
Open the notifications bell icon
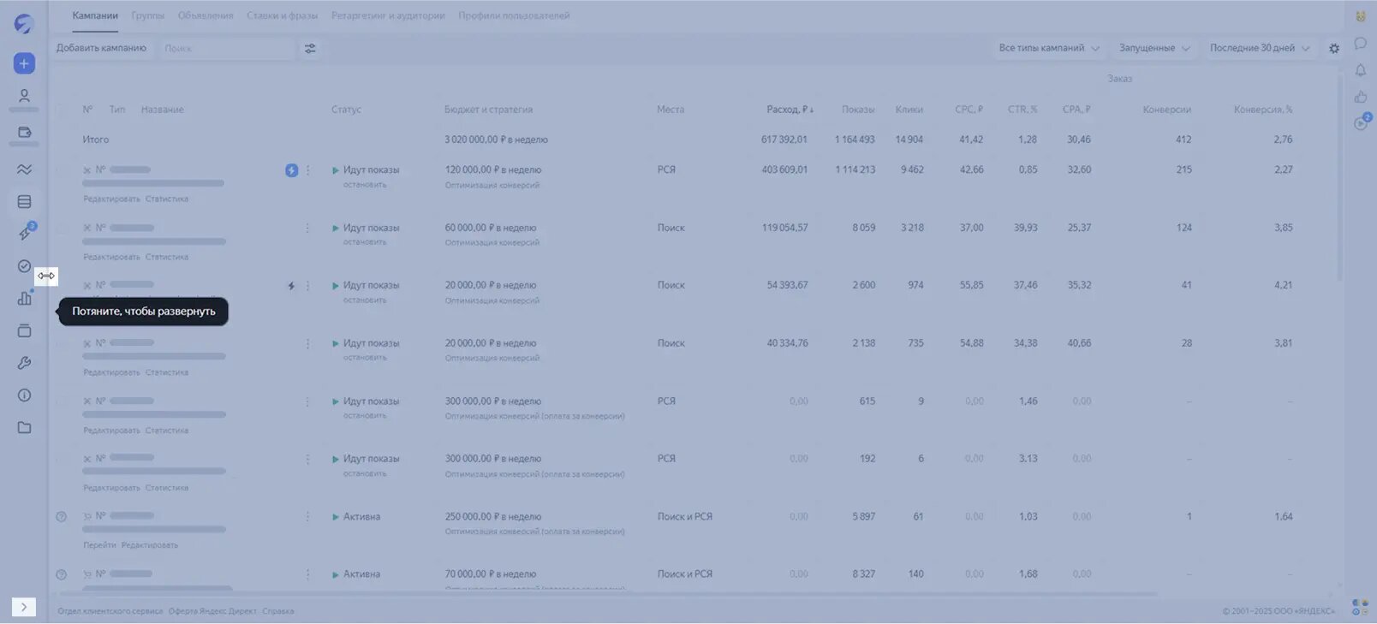click(1361, 70)
